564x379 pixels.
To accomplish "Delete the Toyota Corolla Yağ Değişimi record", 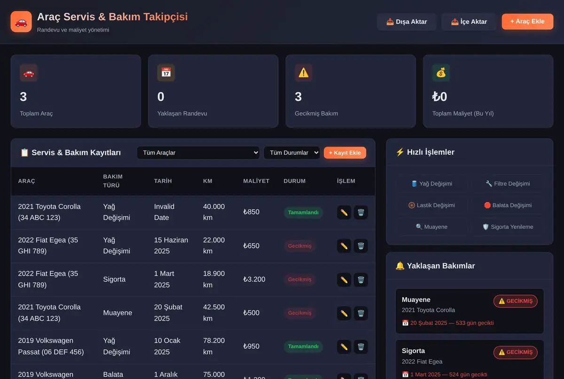I will pos(361,213).
